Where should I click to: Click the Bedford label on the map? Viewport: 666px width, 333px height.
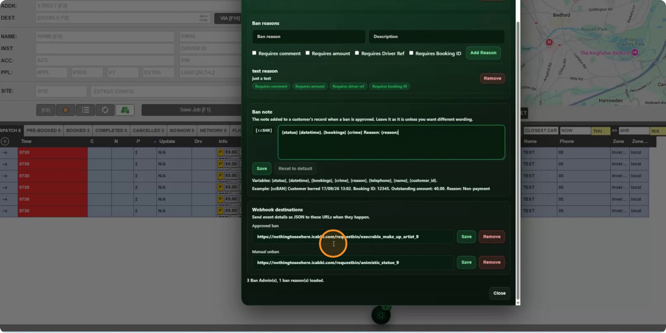[561, 15]
